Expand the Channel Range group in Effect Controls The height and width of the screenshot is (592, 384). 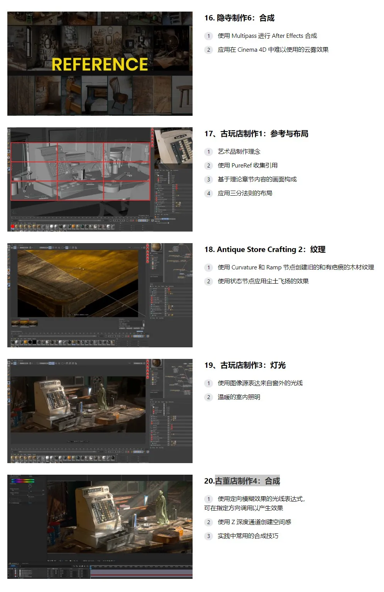[10, 478]
